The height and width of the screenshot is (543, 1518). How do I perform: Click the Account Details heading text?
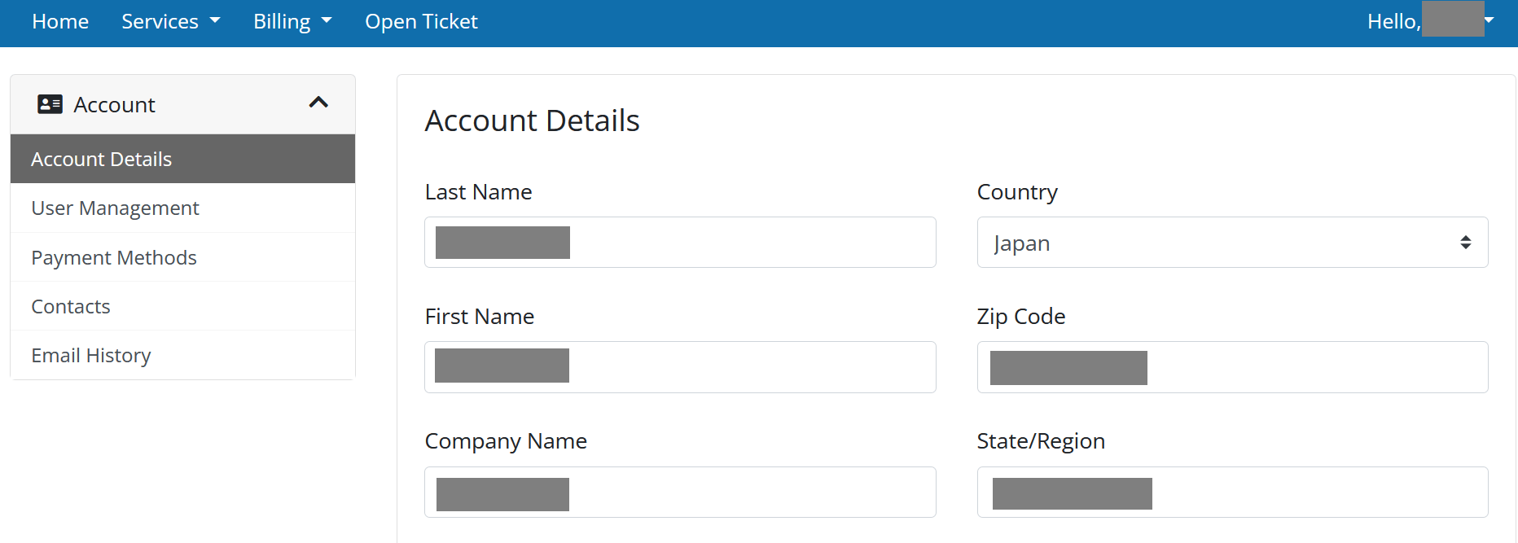pos(532,120)
